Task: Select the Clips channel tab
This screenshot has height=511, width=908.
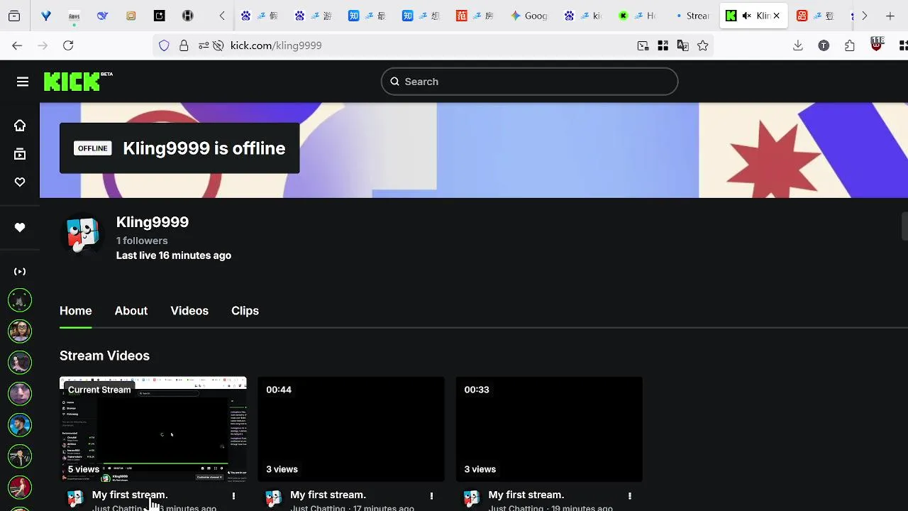Action: [x=245, y=311]
